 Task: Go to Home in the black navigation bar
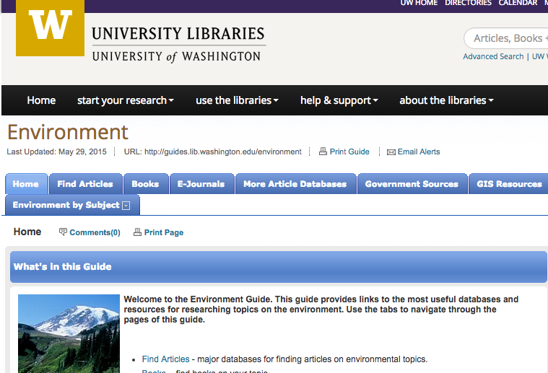41,100
